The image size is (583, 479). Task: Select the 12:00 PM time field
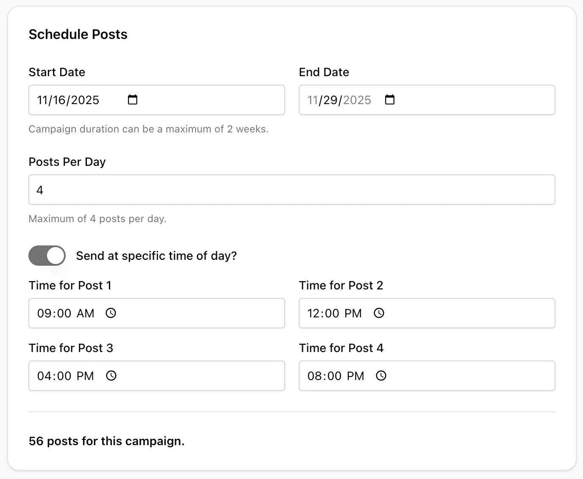pyautogui.click(x=334, y=313)
